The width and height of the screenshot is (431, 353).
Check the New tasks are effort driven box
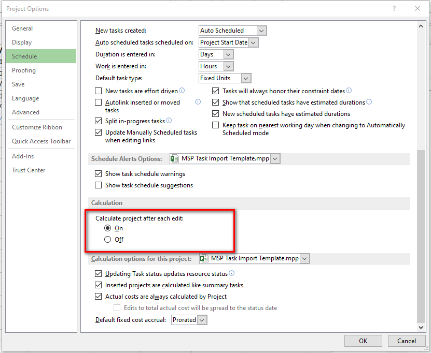pos(99,91)
